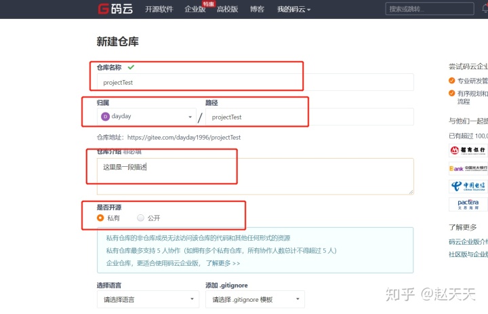Open the 企业版 menu item
The image size is (488, 314).
(x=195, y=9)
